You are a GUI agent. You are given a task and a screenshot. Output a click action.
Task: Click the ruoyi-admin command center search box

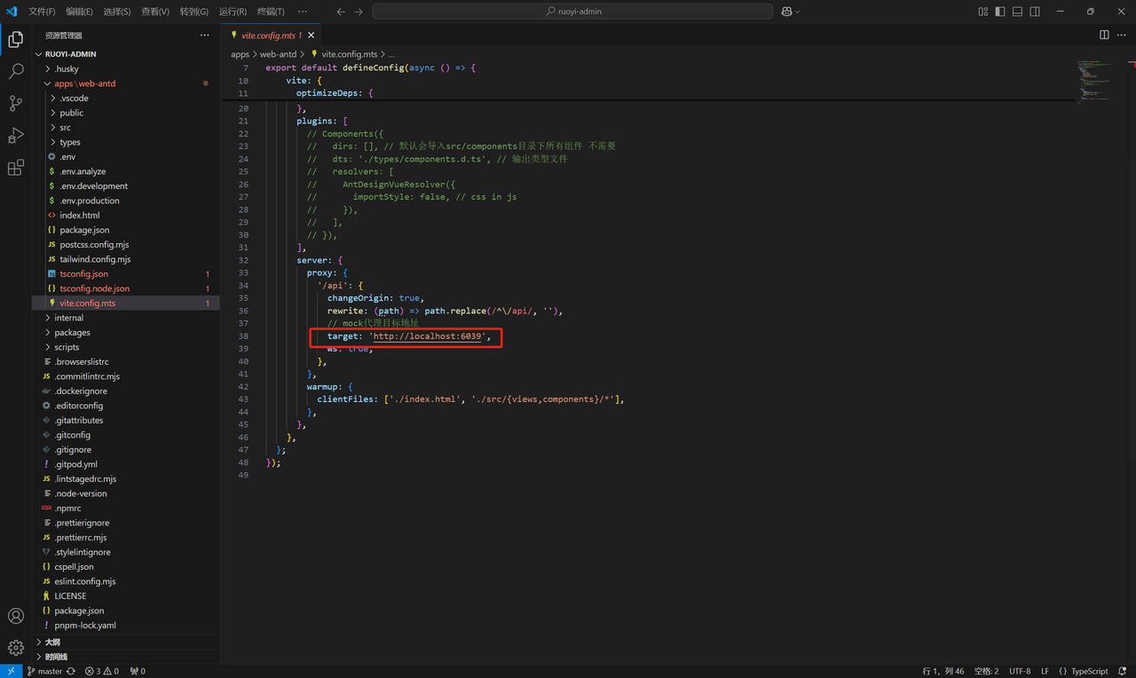click(572, 12)
